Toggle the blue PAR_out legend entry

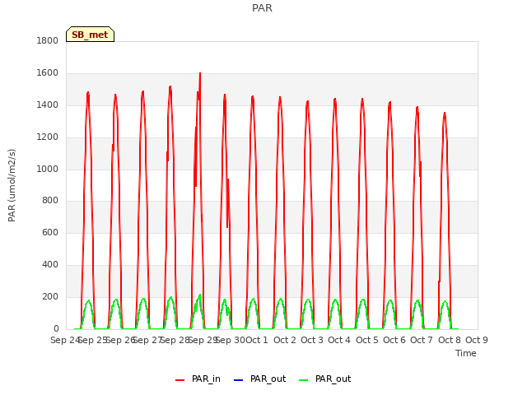coord(259,379)
